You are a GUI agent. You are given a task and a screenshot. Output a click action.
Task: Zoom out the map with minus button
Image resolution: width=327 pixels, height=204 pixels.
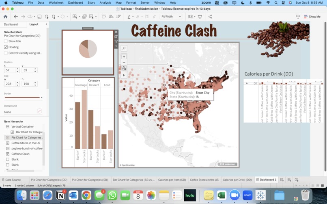[124, 62]
